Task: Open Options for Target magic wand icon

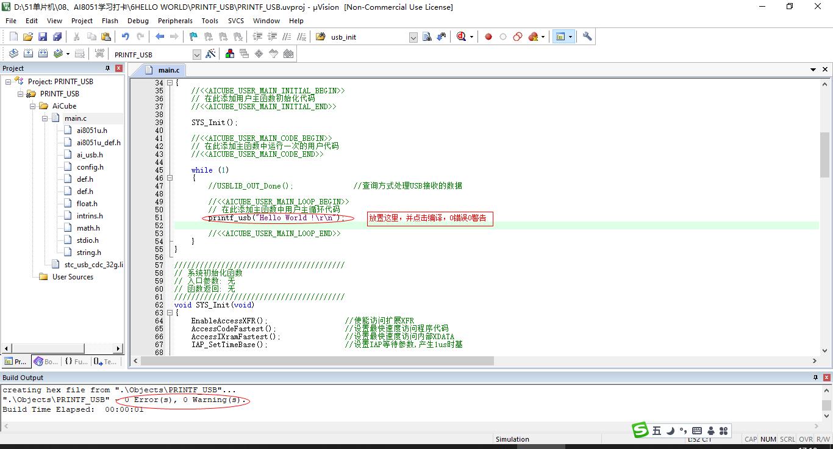Action: [x=211, y=54]
